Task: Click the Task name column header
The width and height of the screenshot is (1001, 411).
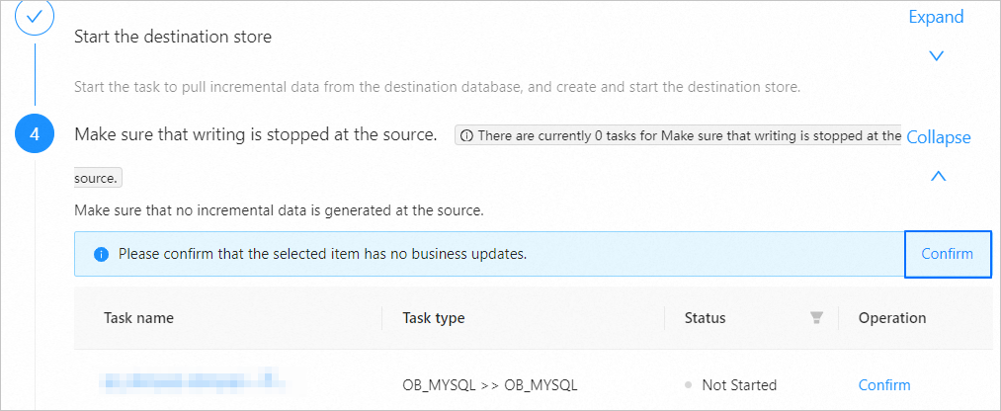Action: pyautogui.click(x=138, y=318)
